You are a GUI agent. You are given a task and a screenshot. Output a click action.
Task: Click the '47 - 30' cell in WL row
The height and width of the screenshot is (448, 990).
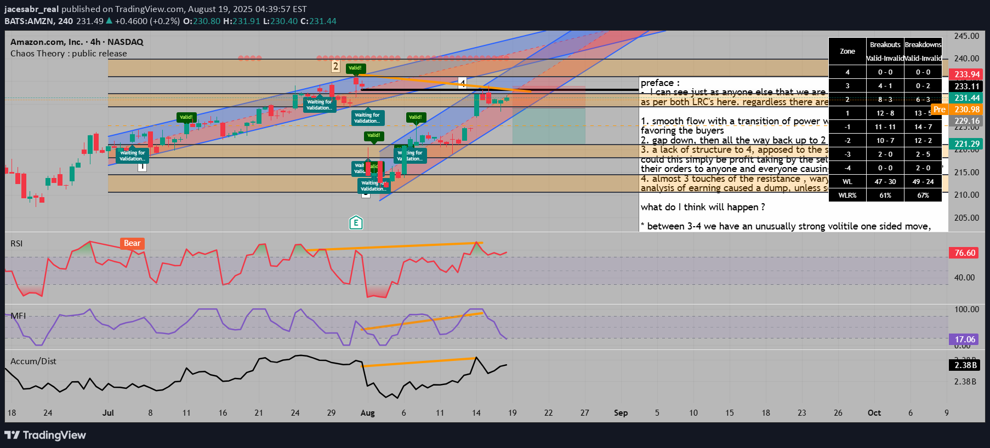(885, 182)
